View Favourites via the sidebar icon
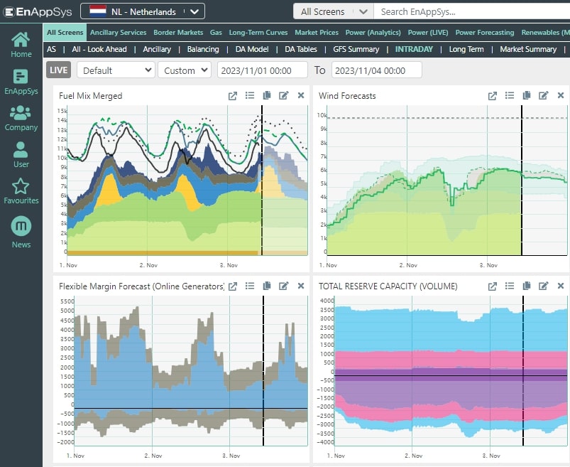Screen dimensions: 570x467 21,187
